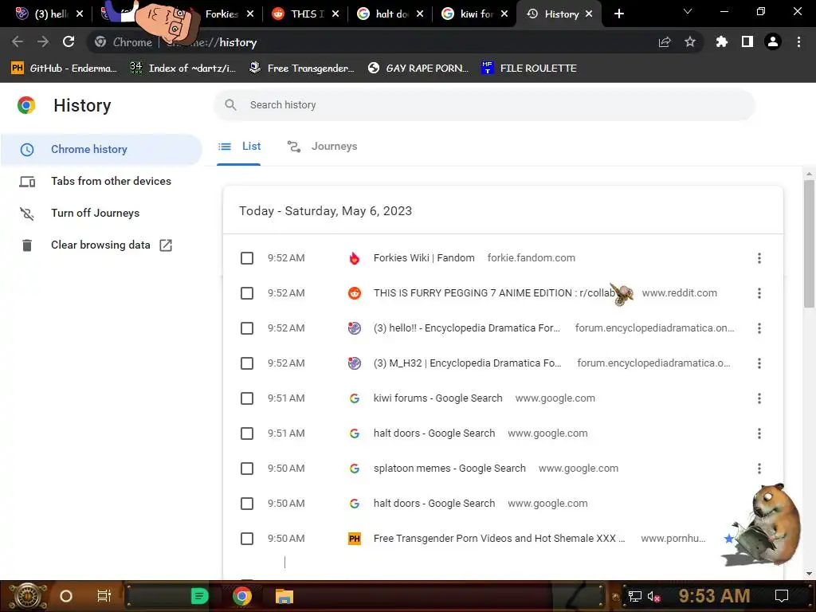Screen dimensions: 816x612
Task: Switch to the Journeys tab
Action: [x=322, y=147]
